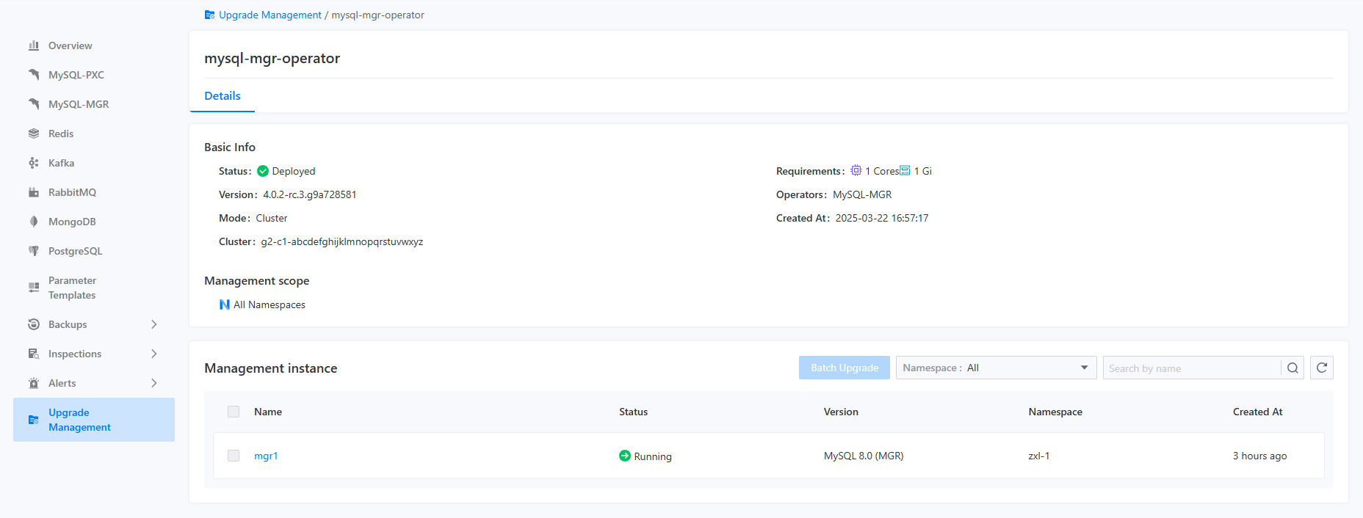Expand the Alerts submenu chevron
Image resolution: width=1363 pixels, height=518 pixels.
coord(153,383)
